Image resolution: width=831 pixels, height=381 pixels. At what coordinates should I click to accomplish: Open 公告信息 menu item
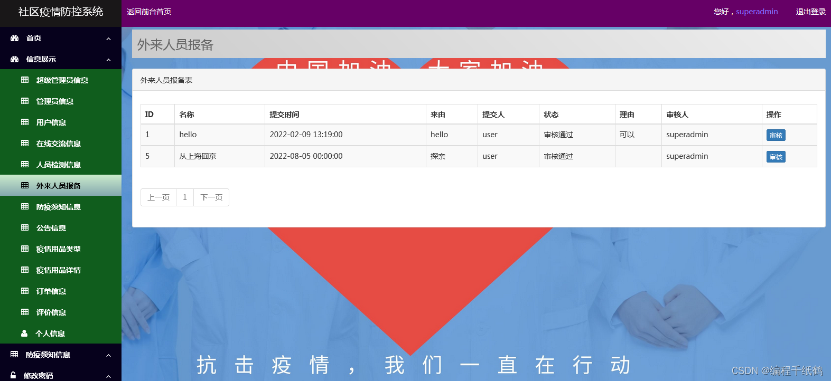point(61,228)
